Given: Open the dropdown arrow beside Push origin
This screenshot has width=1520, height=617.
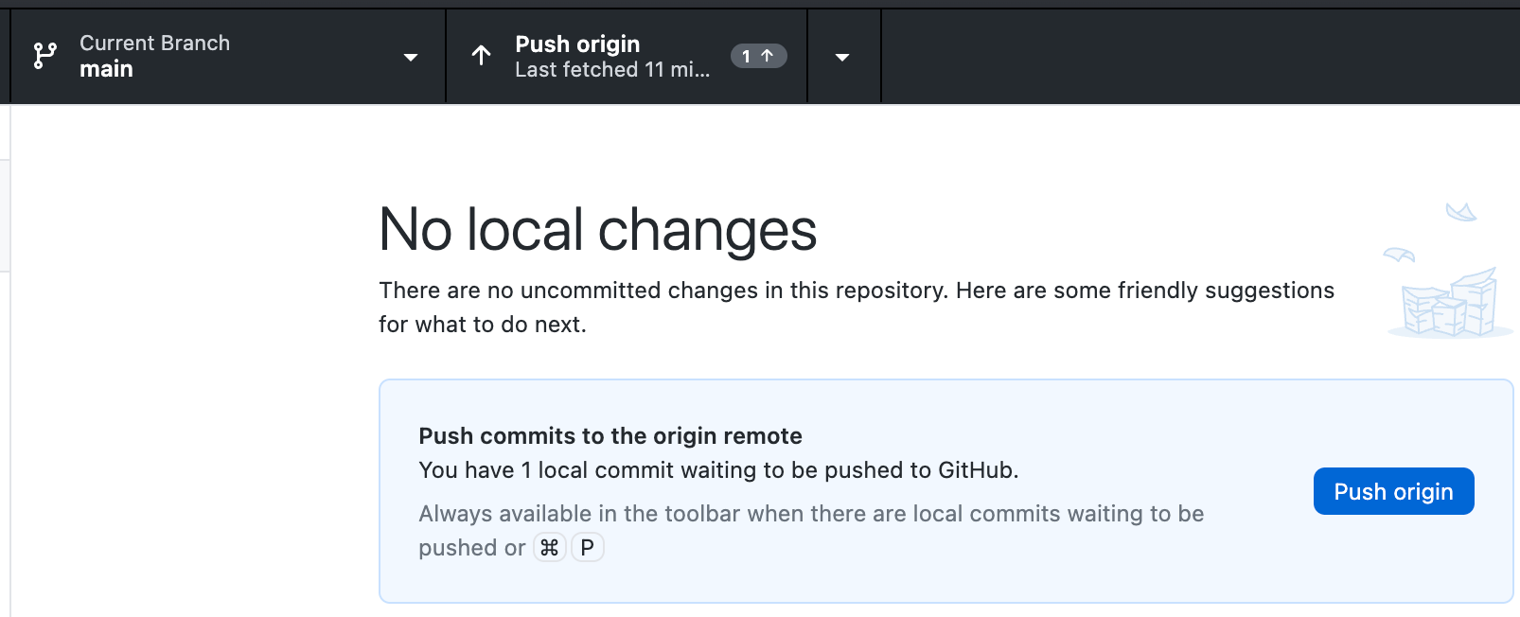Looking at the screenshot, I should click(x=842, y=58).
